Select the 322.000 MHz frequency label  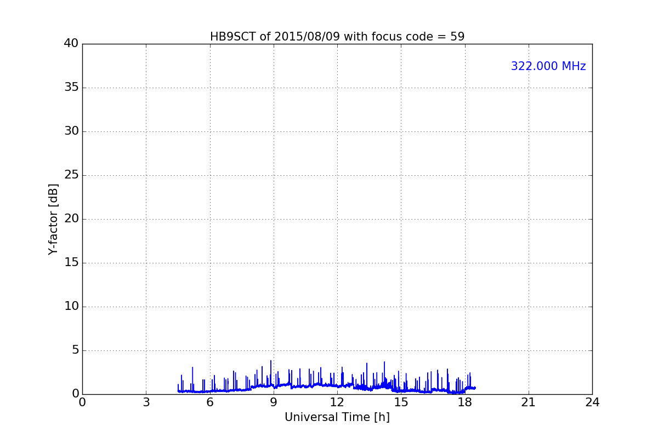[x=548, y=66]
